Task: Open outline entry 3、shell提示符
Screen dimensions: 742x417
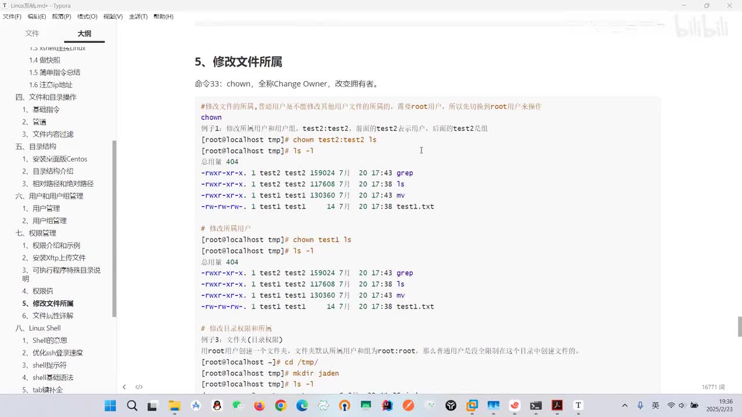Action: [44, 365]
